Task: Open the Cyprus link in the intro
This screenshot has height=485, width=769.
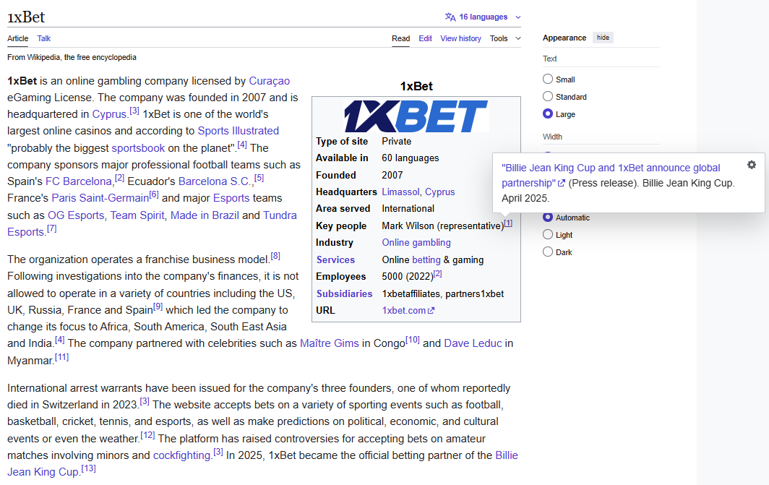Action: coord(109,114)
